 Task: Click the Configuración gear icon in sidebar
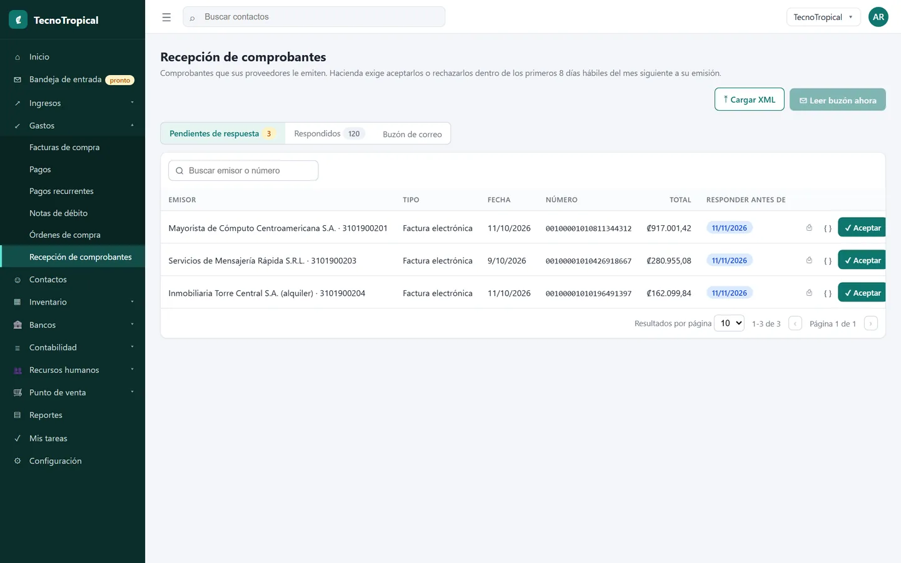(18, 461)
